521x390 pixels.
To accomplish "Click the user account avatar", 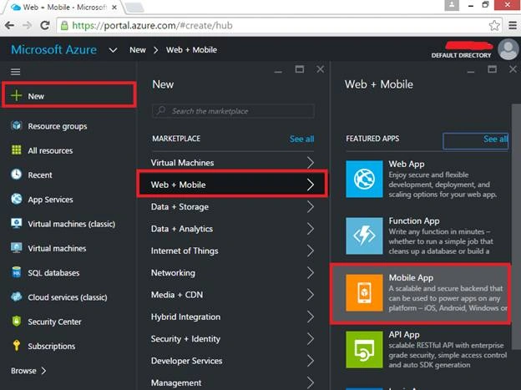I will click(x=508, y=49).
